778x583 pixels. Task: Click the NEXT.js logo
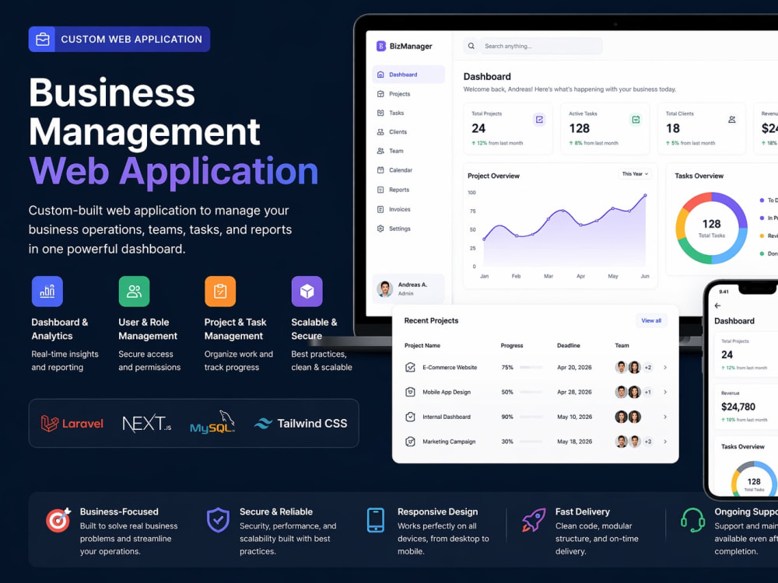tap(147, 424)
